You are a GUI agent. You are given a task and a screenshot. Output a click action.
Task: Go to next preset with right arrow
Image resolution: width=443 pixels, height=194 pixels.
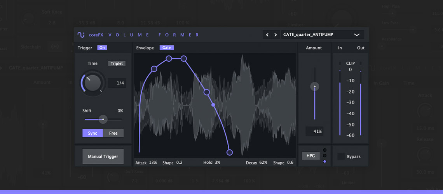point(276,35)
